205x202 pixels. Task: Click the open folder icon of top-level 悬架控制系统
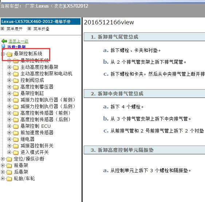click(9, 54)
